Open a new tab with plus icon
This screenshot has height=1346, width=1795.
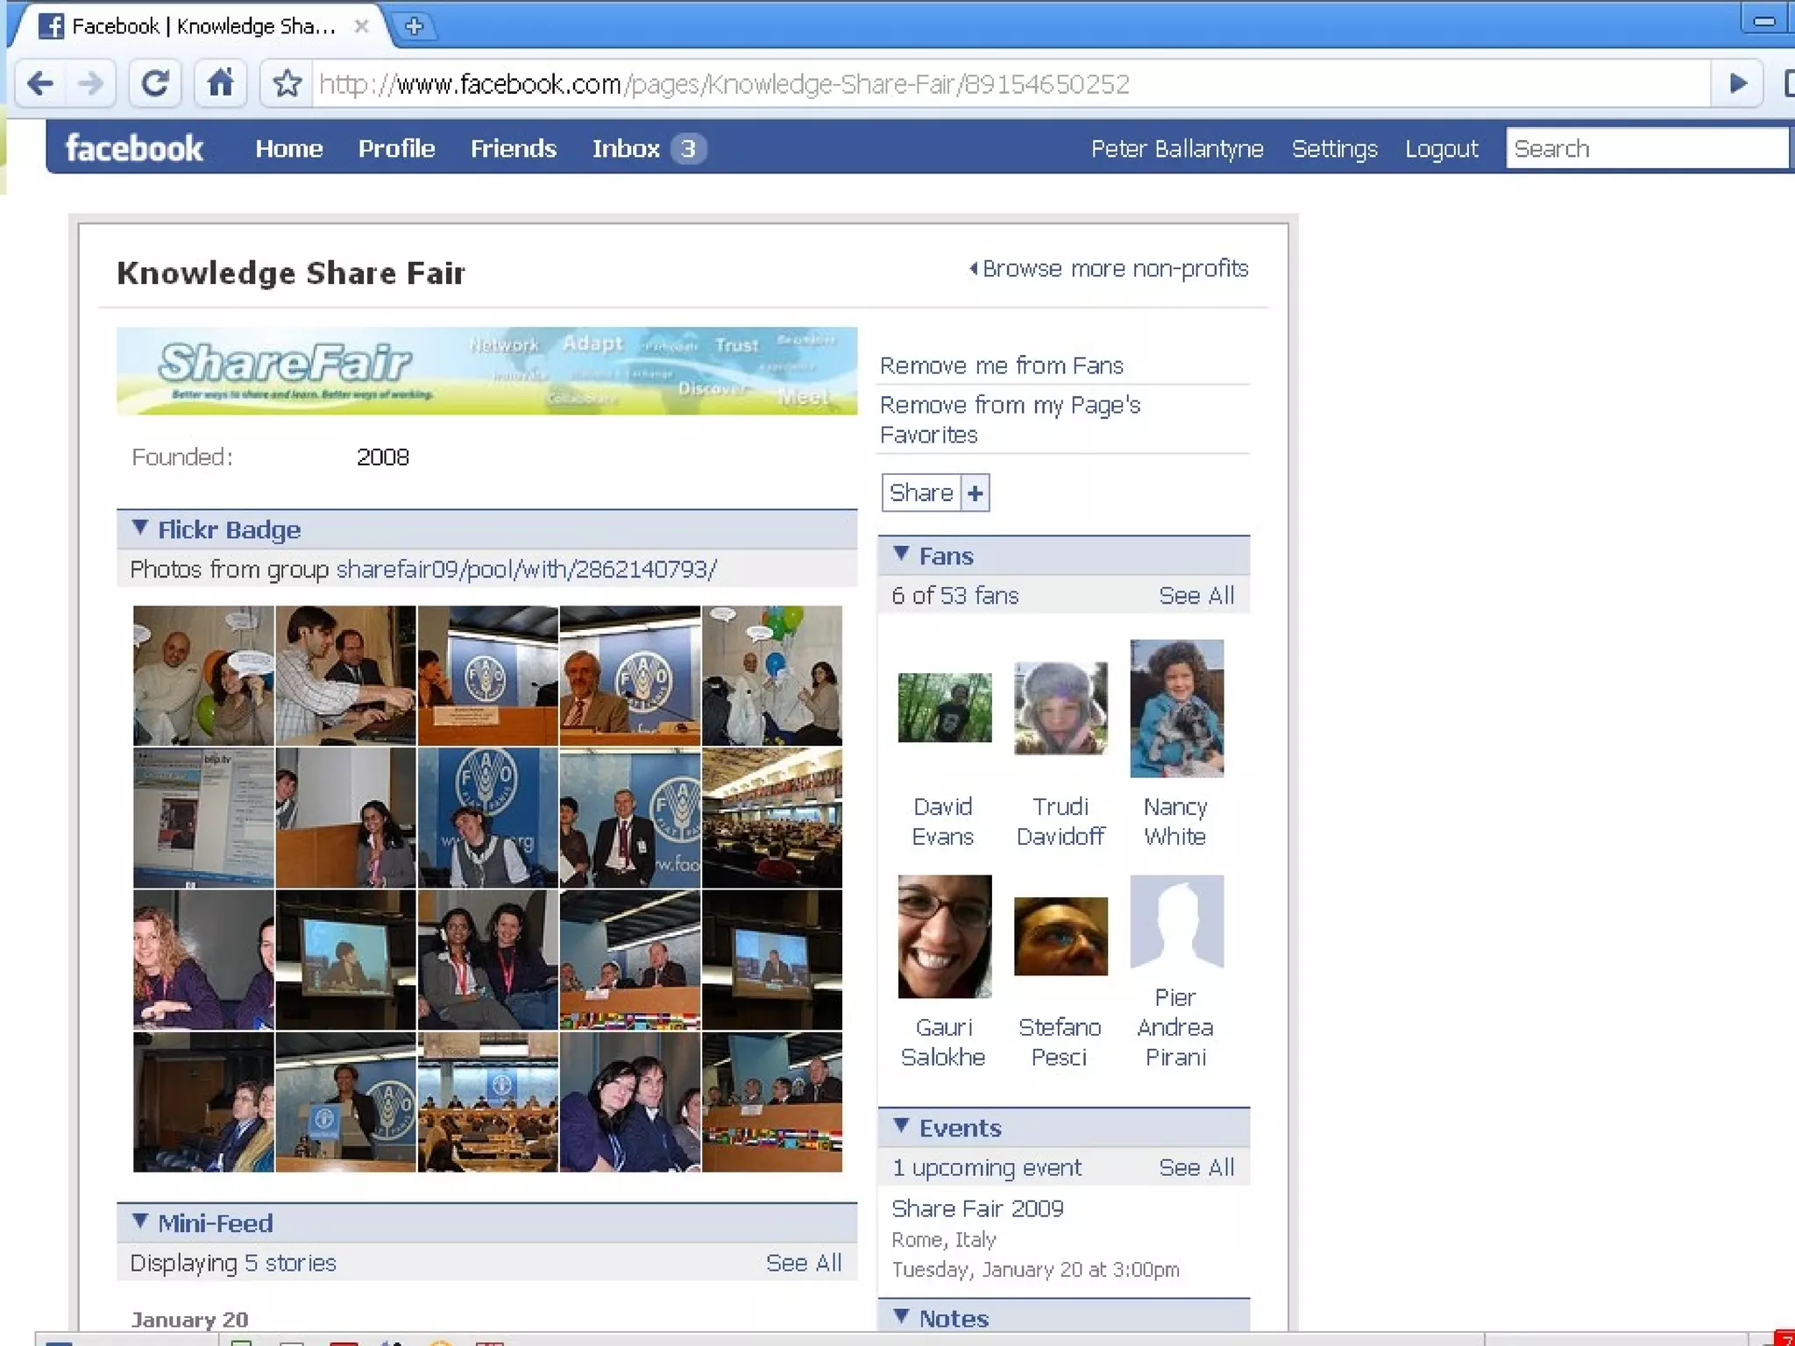pyautogui.click(x=414, y=26)
